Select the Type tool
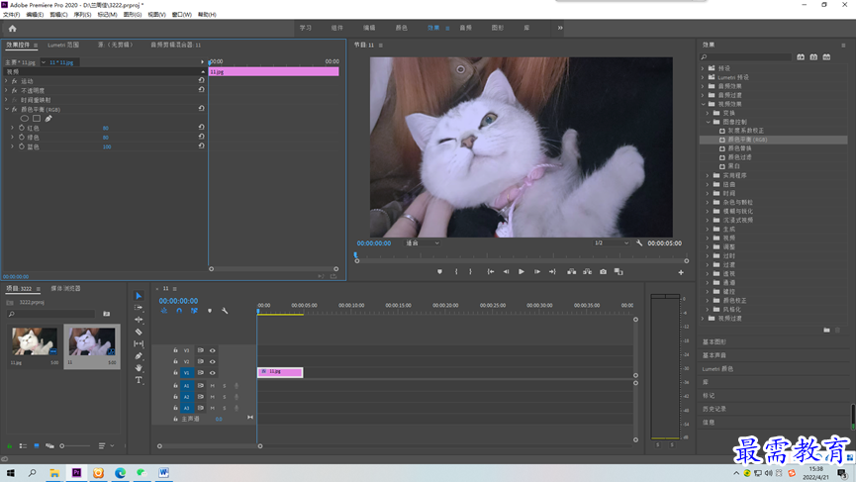Screen dimensions: 856x482 tap(139, 380)
